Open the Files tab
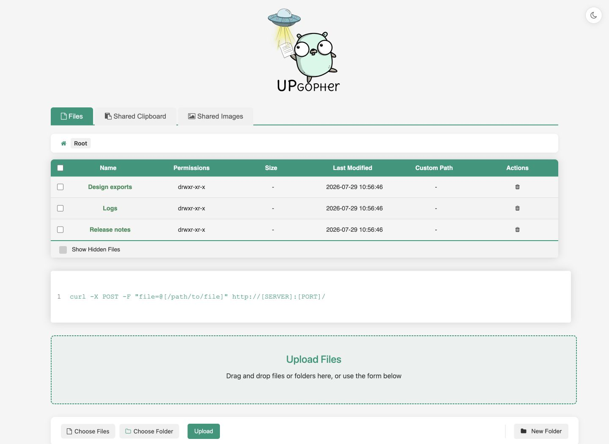Viewport: 609px width, 444px height. [x=72, y=116]
